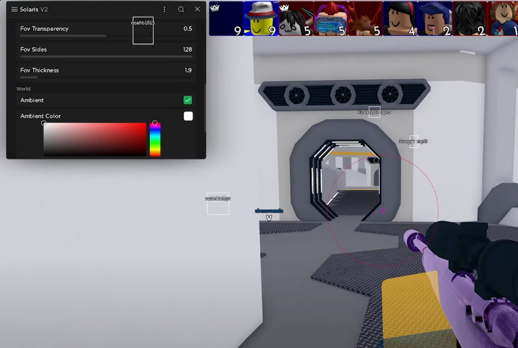Click the Fov Thickness value 1.9
The width and height of the screenshot is (518, 348).
point(188,70)
